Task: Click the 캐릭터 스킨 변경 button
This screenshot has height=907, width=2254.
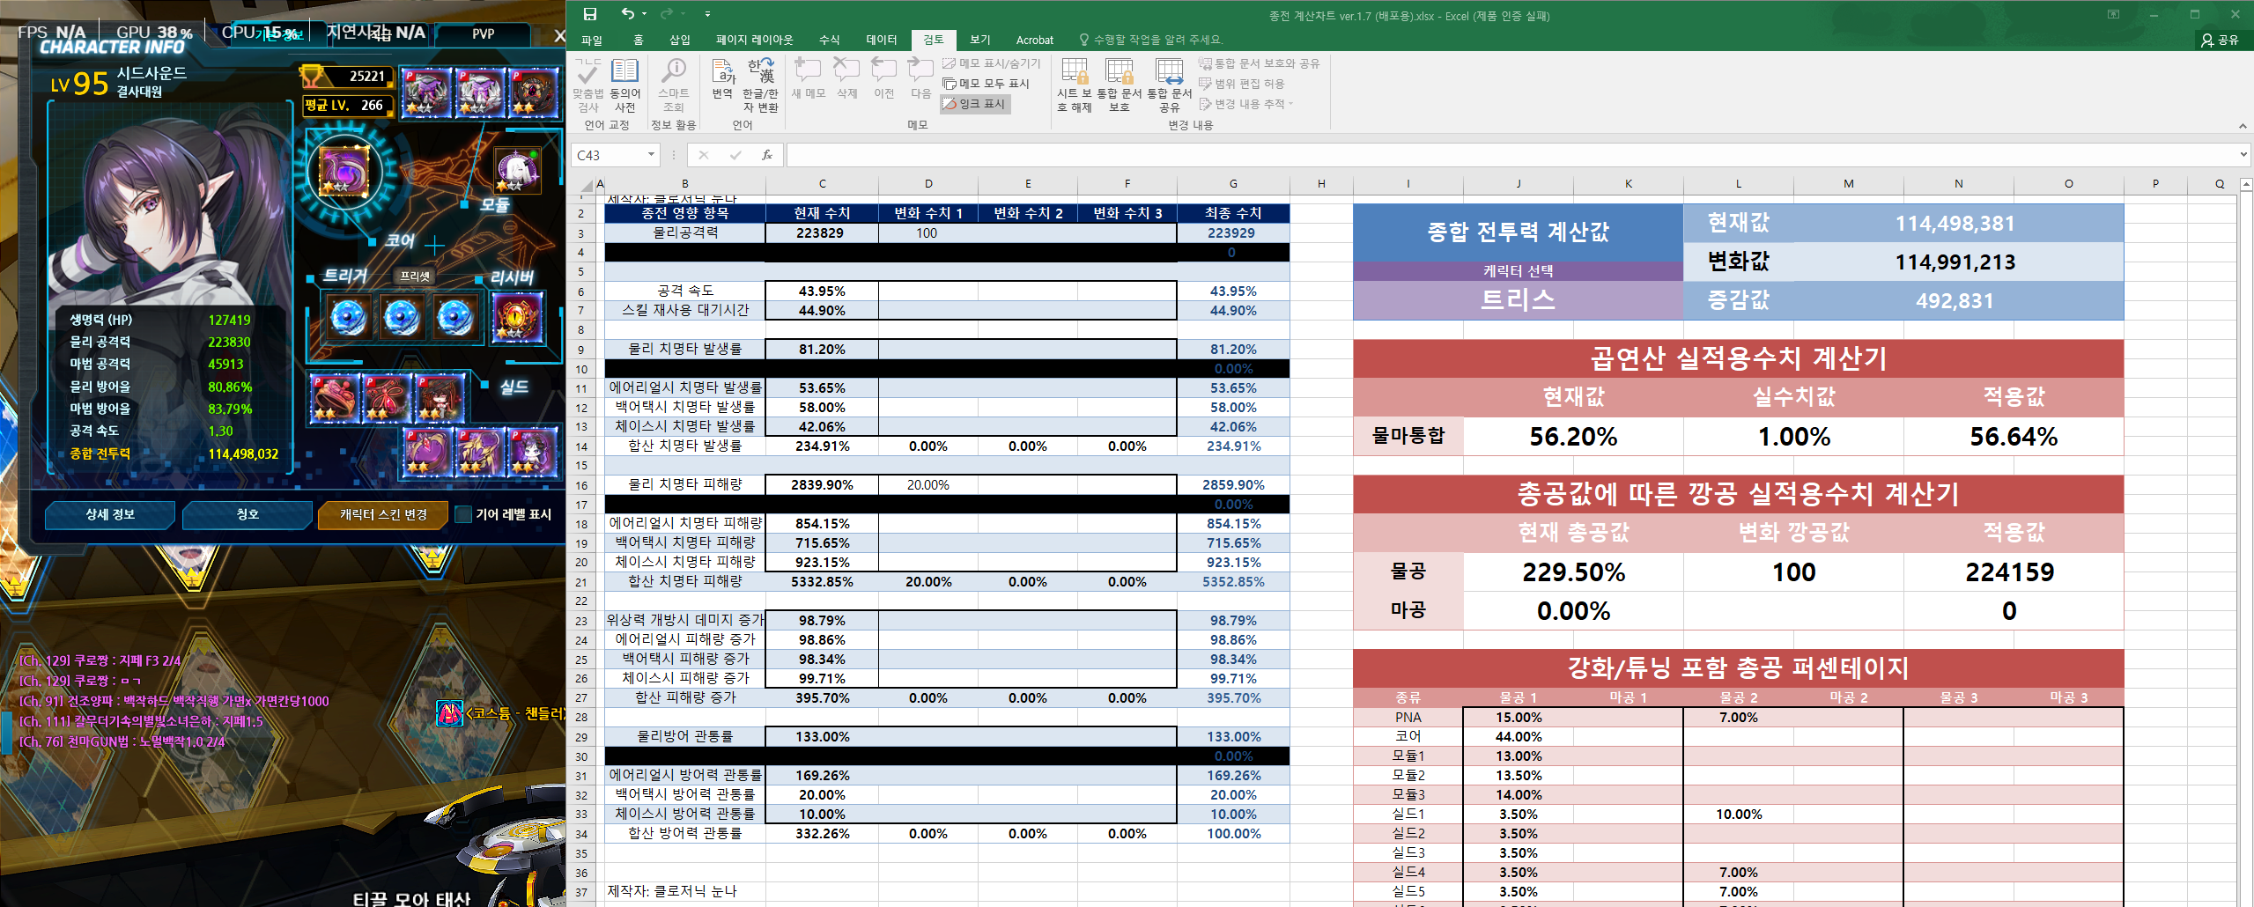Action: pos(383,514)
